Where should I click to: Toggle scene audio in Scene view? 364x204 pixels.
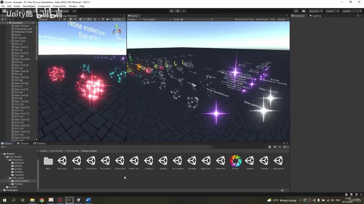click(x=75, y=19)
